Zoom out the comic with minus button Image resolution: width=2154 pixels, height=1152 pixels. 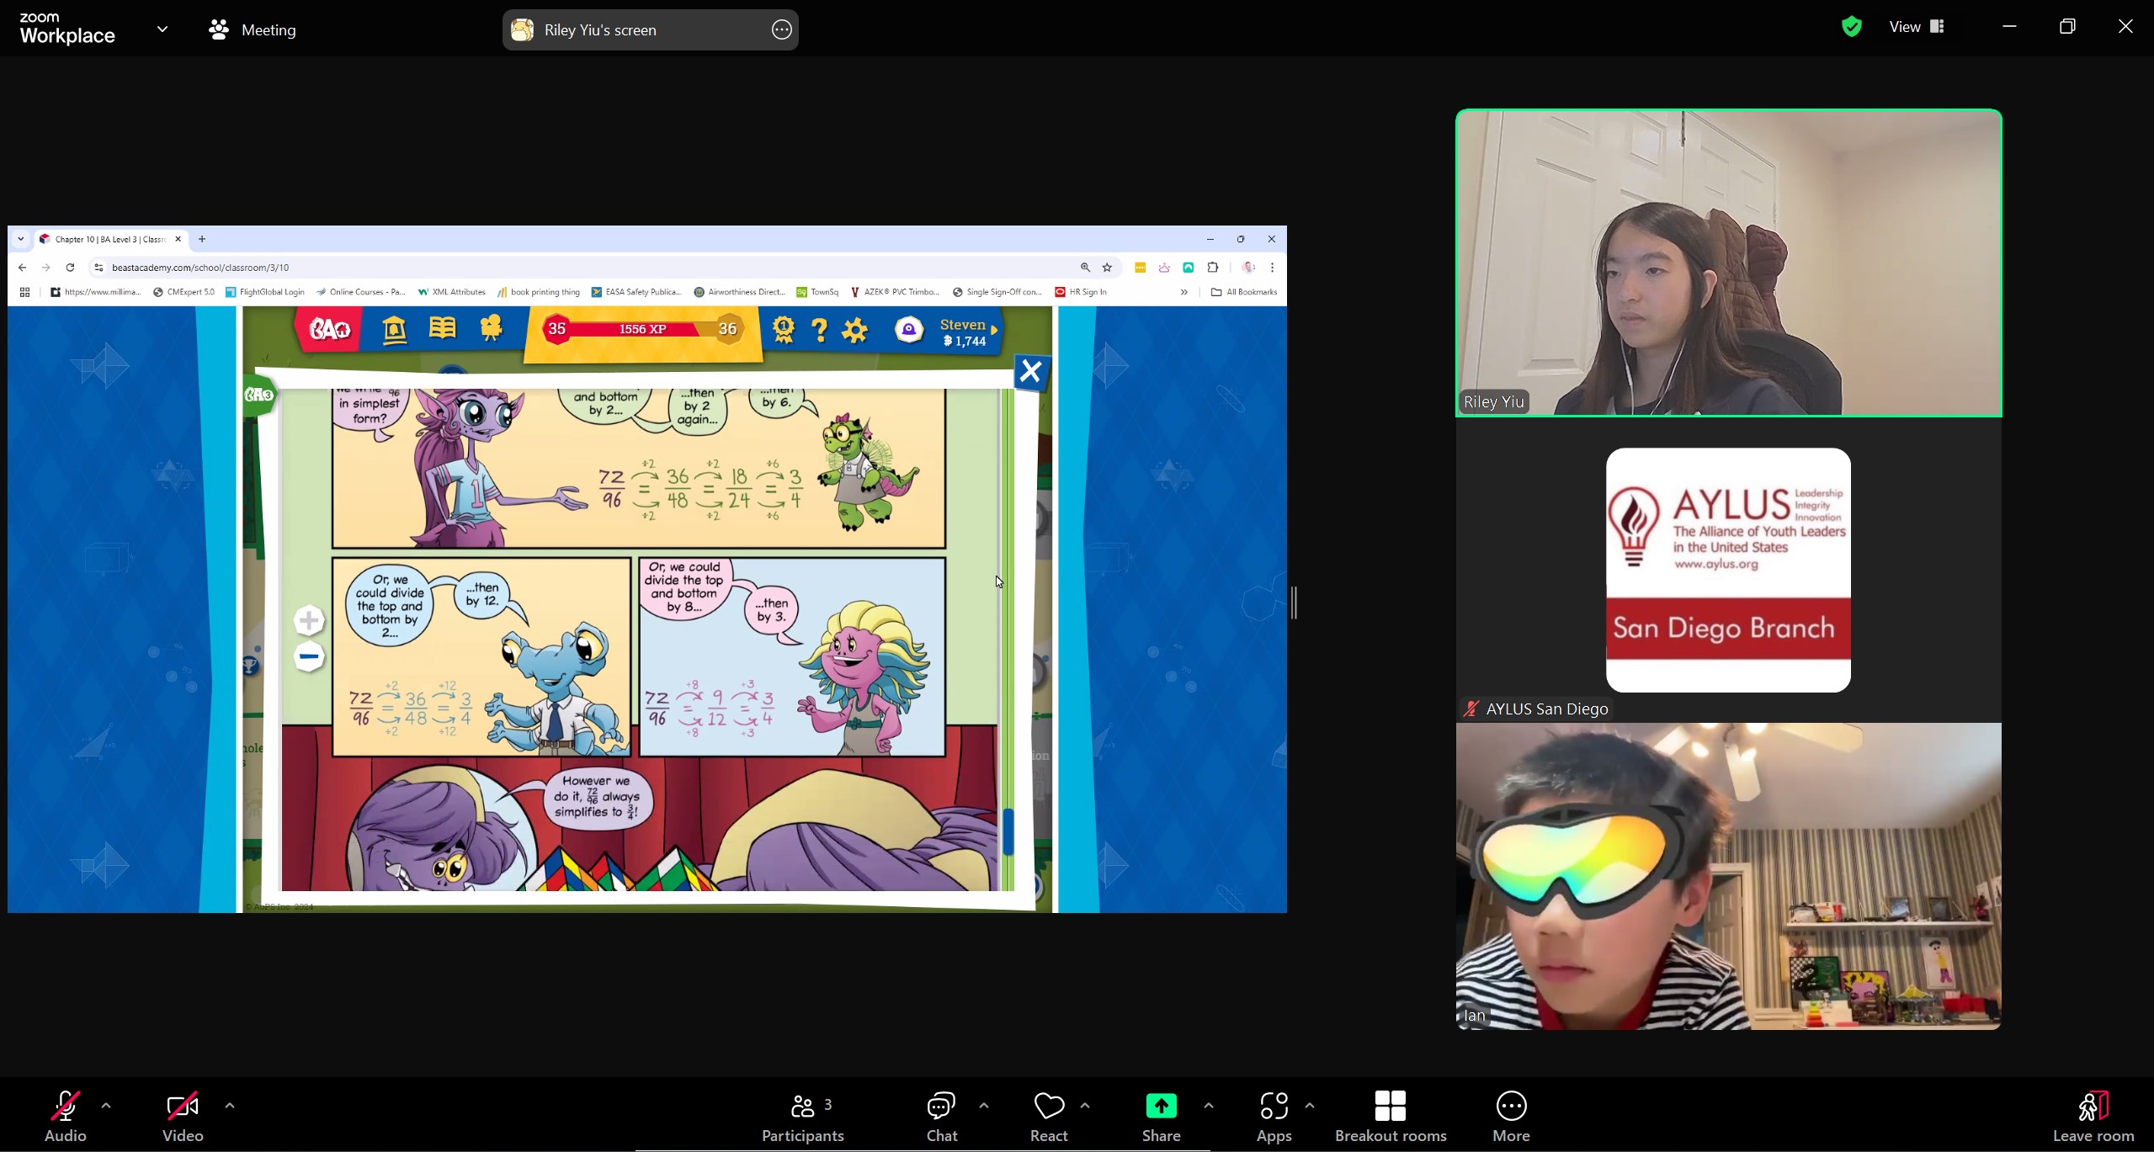pos(309,656)
